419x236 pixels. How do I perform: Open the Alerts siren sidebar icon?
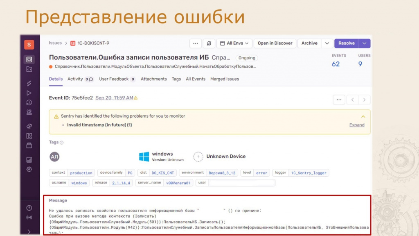29,112
